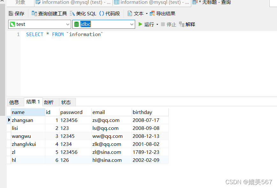Select the name column header

[x=28, y=112]
